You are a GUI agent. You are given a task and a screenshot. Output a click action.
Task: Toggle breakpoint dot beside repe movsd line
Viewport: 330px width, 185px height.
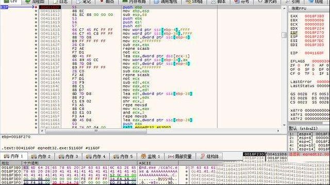pos(36,105)
